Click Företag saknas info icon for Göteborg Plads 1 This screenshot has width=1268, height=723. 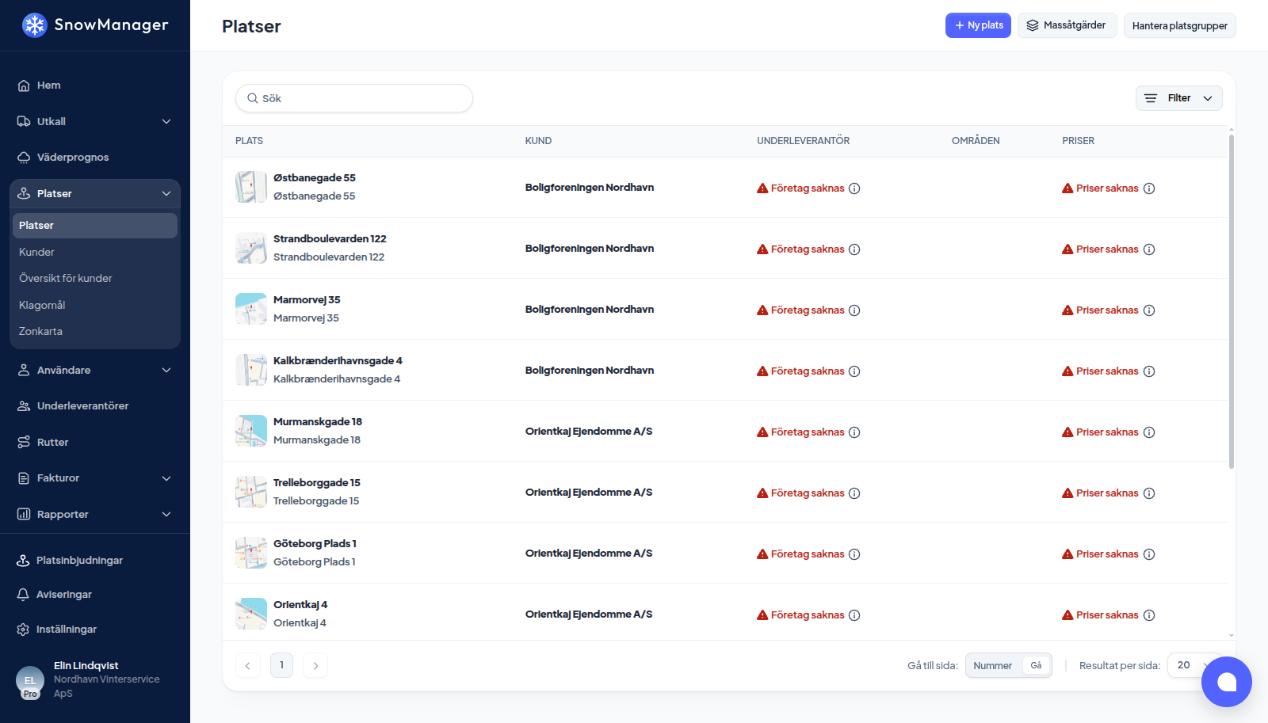point(854,554)
